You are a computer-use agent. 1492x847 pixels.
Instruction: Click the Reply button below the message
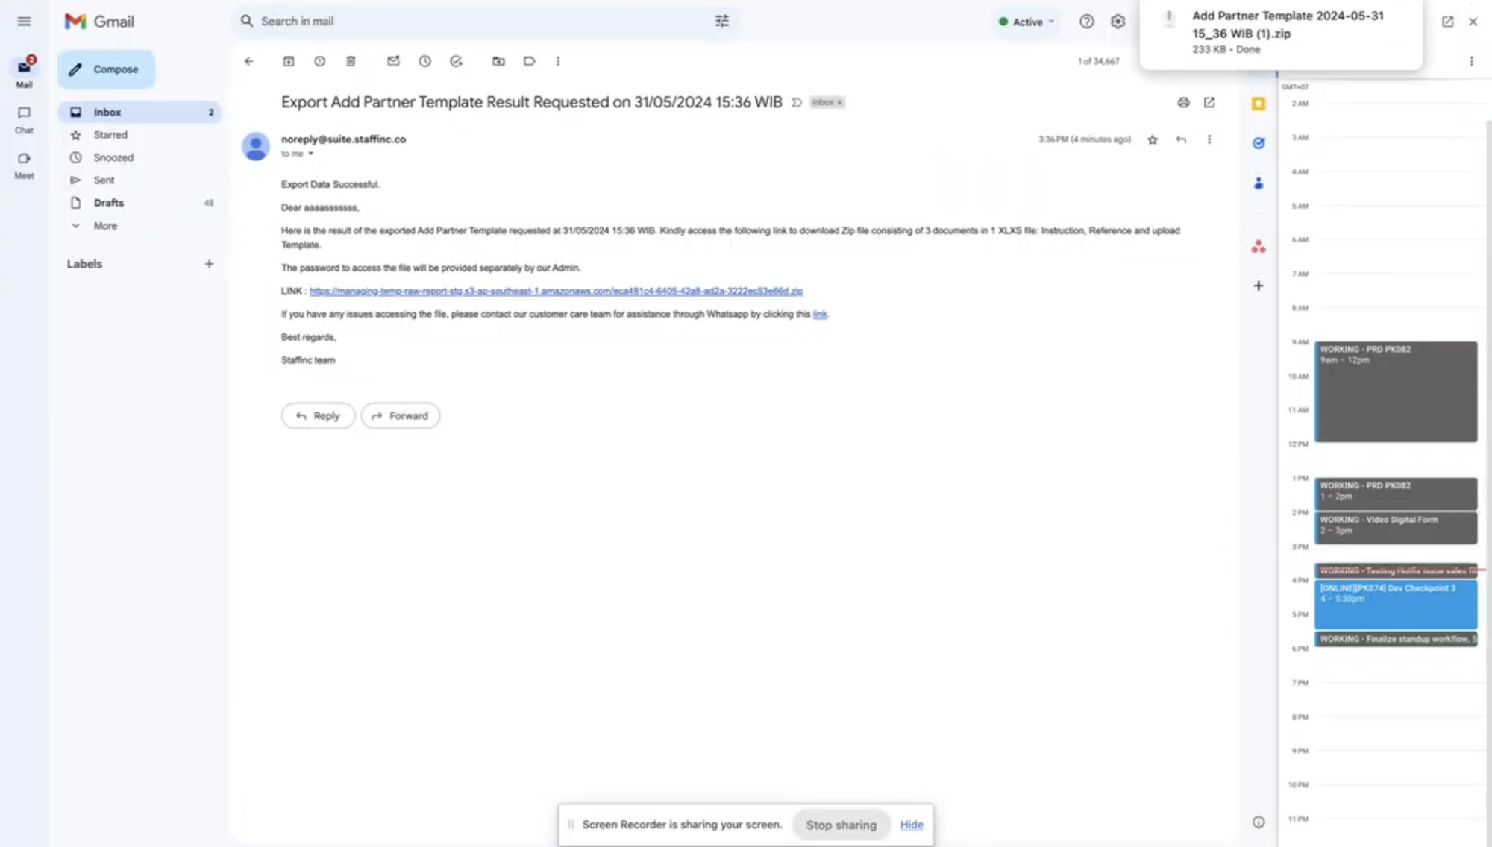coord(318,415)
